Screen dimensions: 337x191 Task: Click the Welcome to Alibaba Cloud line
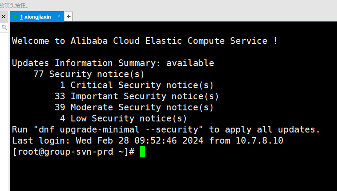coord(145,41)
